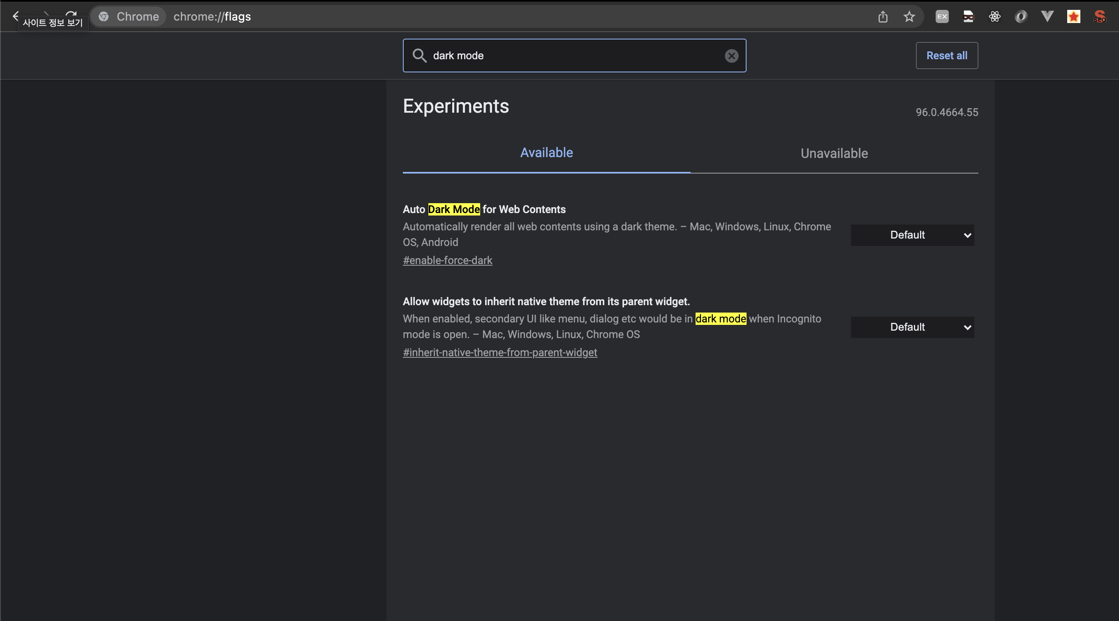Switch to the Unavailable tab
1119x621 pixels.
coord(834,153)
